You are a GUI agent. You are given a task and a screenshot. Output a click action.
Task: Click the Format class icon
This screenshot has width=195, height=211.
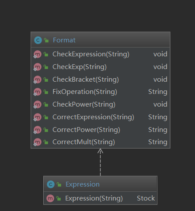point(38,40)
